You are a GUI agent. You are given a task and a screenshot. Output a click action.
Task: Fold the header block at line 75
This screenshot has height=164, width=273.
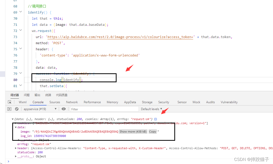(21, 49)
